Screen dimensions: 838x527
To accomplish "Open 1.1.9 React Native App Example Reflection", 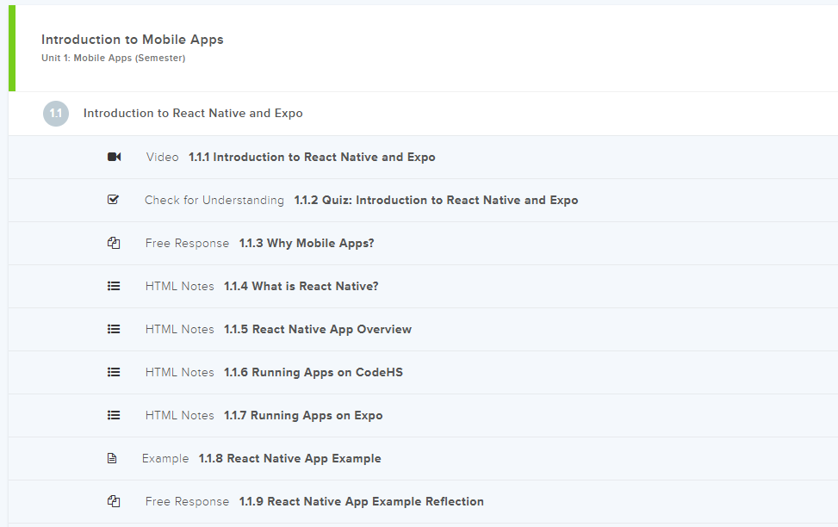I will (x=361, y=501).
